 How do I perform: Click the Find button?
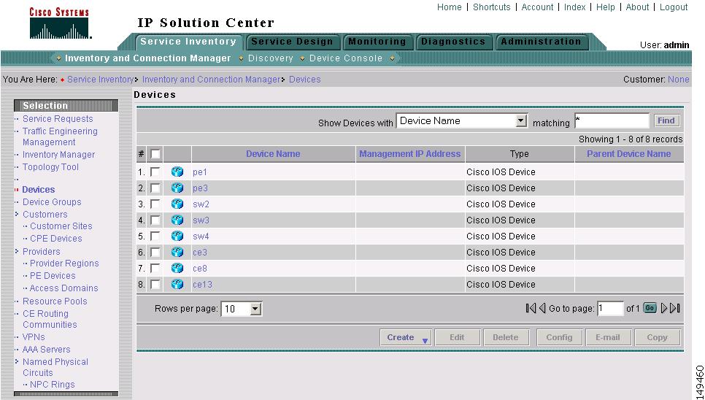[666, 120]
